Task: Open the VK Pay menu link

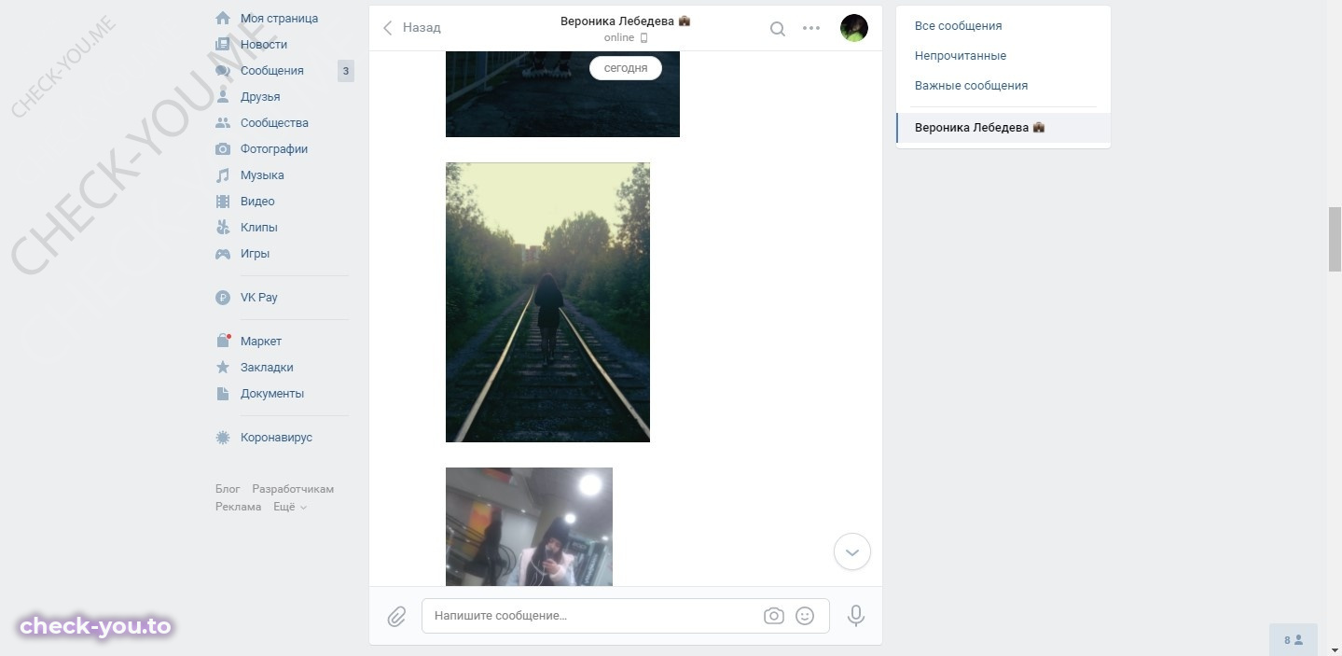Action: click(x=259, y=298)
